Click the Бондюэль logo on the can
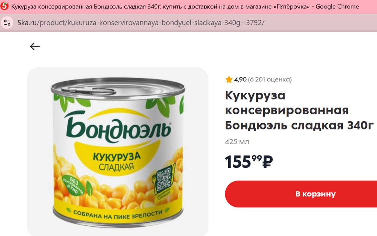377x236 pixels. point(118,127)
